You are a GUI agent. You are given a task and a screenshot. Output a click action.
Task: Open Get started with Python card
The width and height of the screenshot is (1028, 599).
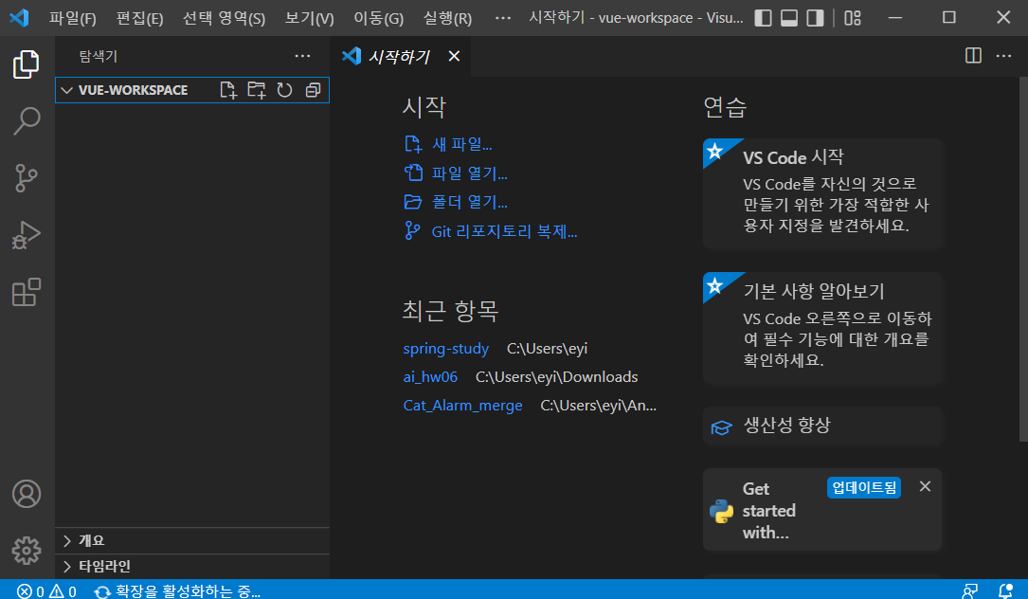822,510
